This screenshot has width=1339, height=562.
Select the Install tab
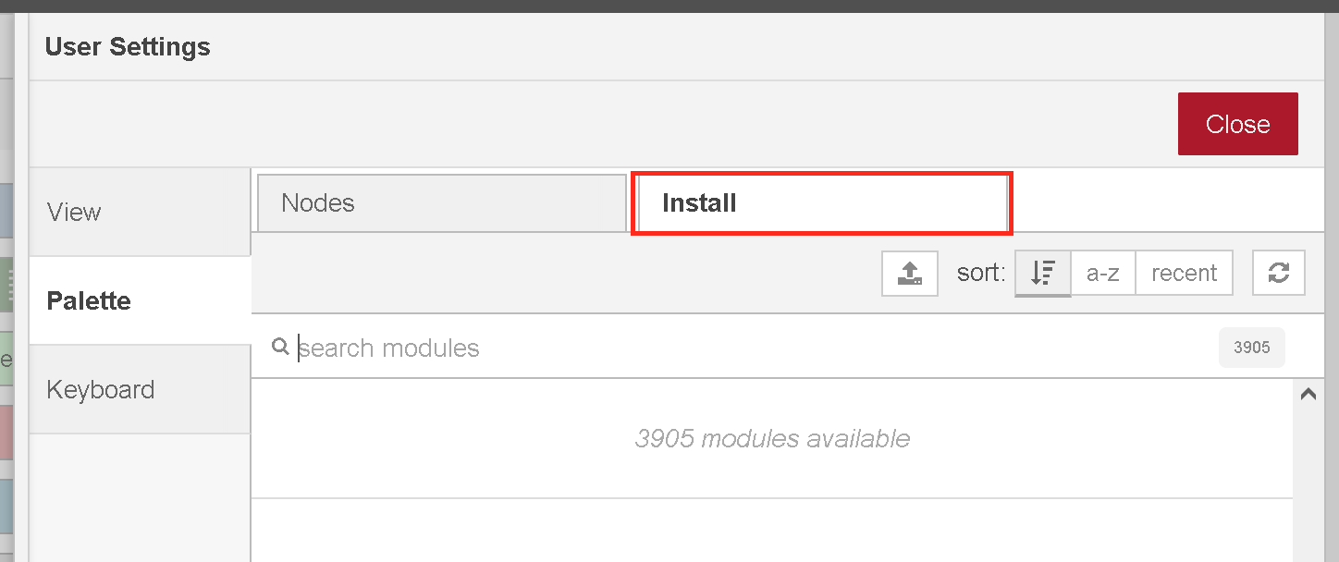[x=822, y=202]
